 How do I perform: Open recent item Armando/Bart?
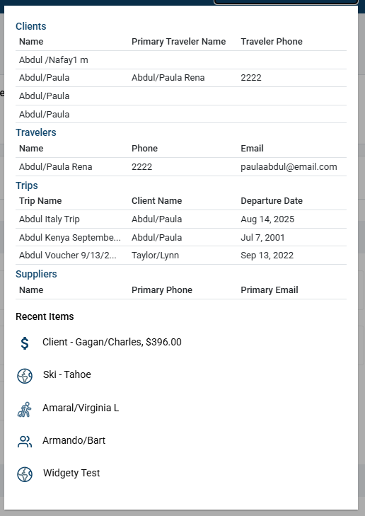click(x=74, y=440)
